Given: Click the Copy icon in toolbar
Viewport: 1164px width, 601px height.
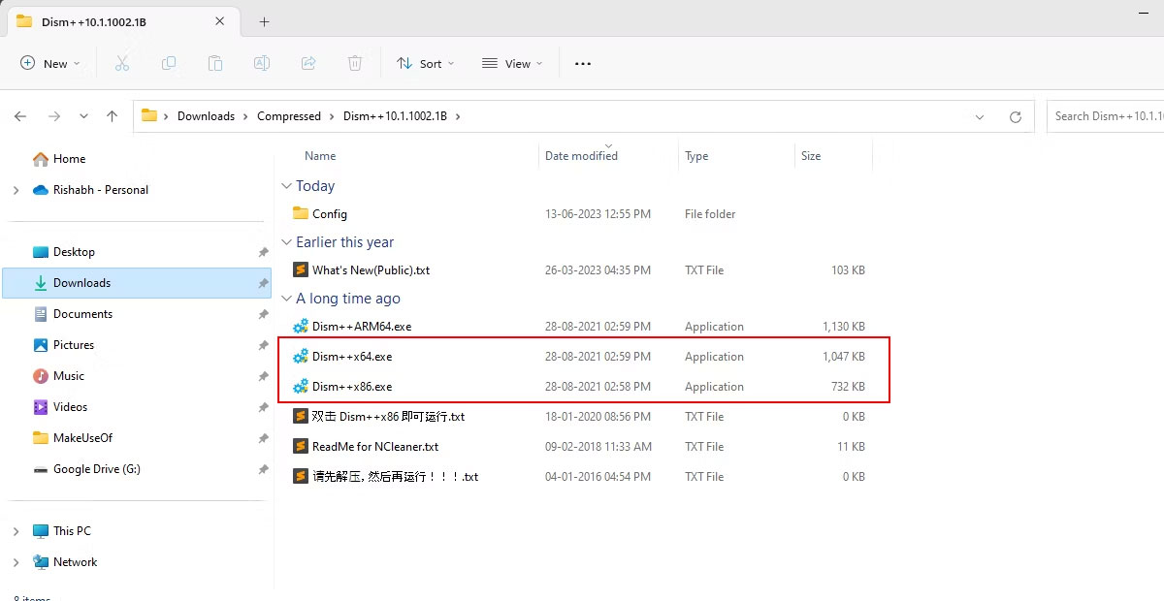Looking at the screenshot, I should click(169, 64).
